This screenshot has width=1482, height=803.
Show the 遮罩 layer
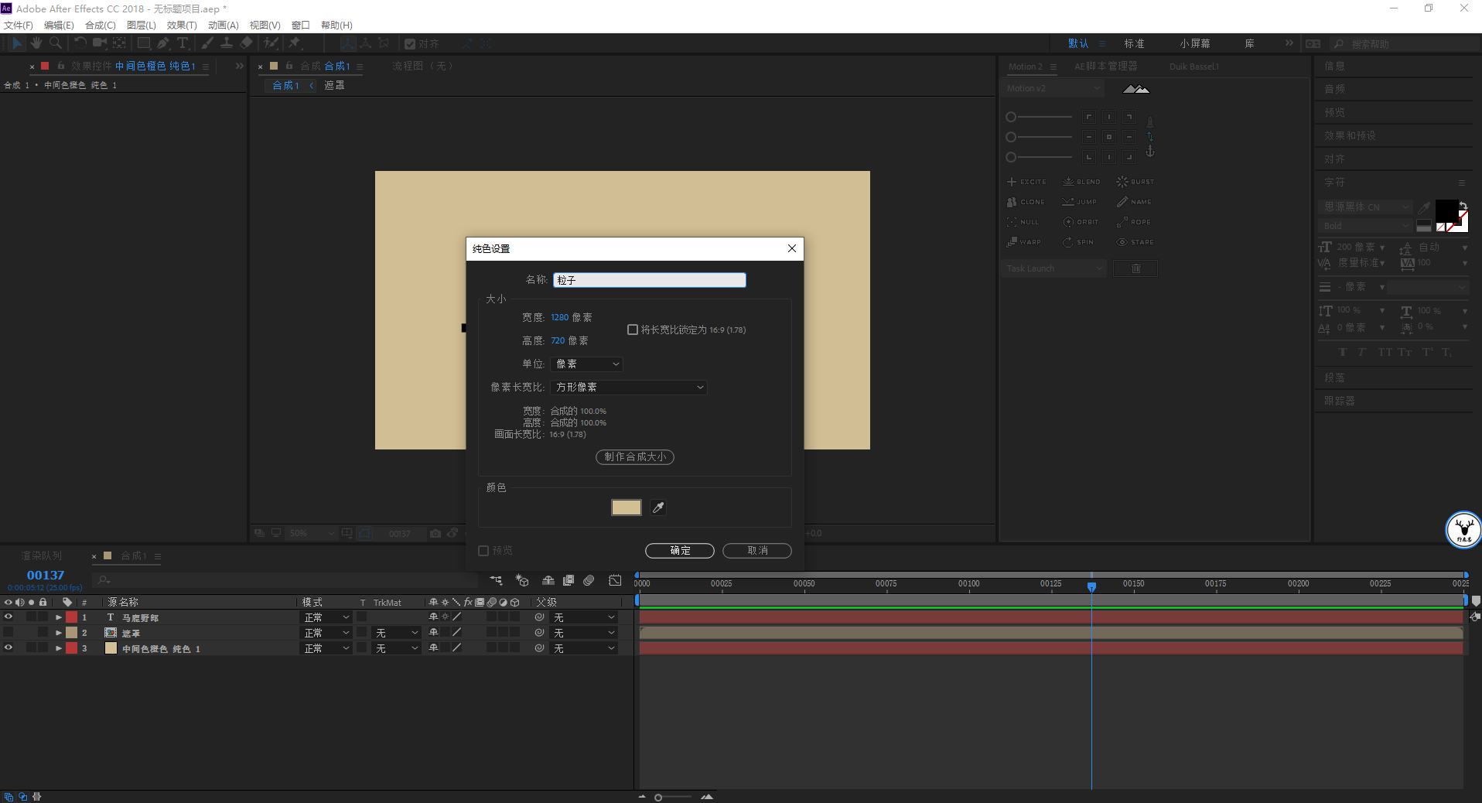click(x=9, y=633)
